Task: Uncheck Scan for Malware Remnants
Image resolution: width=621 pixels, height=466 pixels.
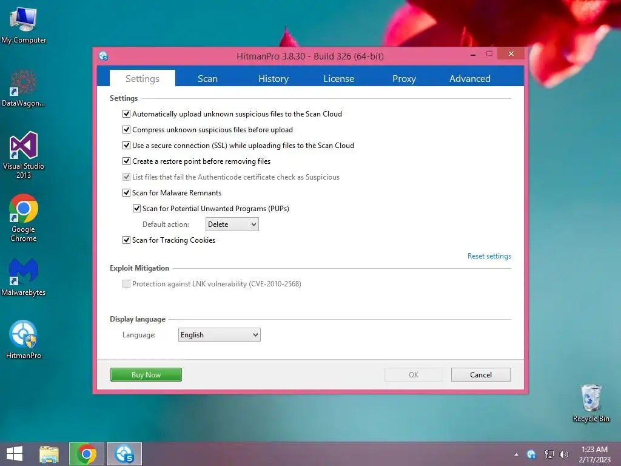Action: coord(126,192)
